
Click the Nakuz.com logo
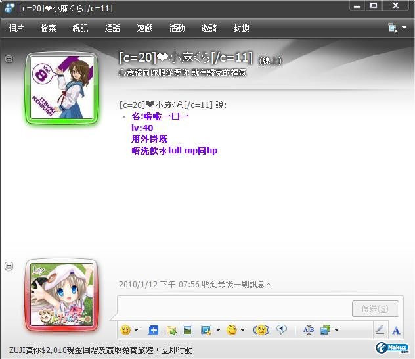click(x=392, y=348)
